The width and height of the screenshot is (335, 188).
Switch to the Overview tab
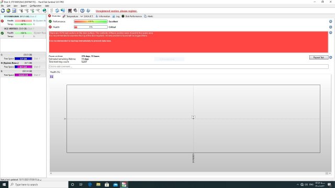tap(54, 16)
